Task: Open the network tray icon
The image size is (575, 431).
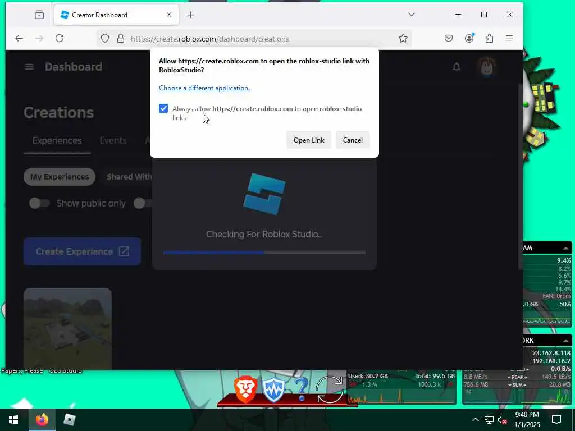Action: point(489,420)
